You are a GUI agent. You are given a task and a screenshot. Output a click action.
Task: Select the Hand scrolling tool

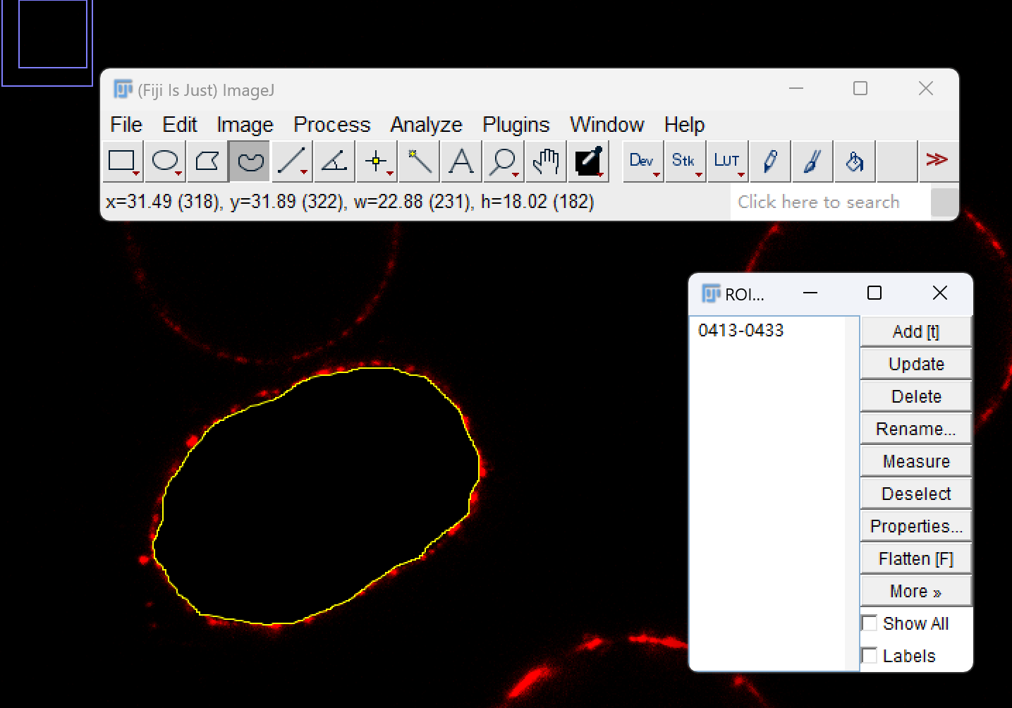[546, 161]
